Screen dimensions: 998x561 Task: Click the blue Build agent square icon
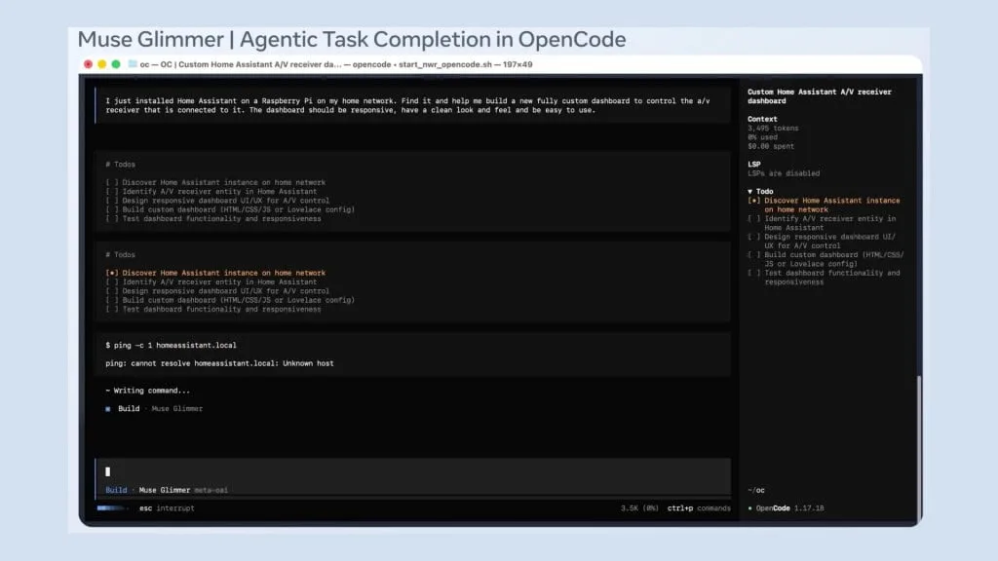(x=107, y=409)
